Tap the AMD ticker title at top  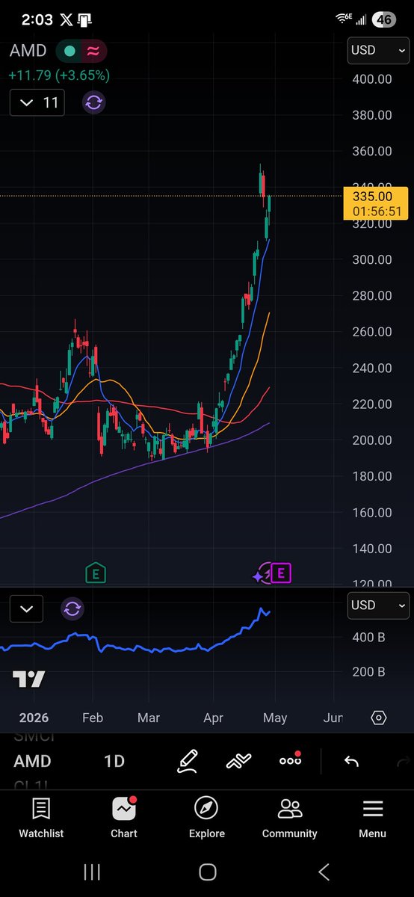[28, 51]
